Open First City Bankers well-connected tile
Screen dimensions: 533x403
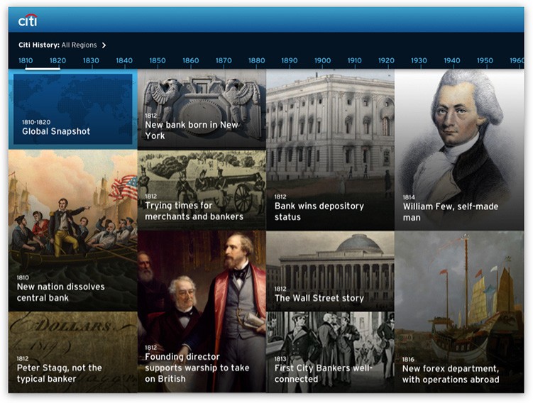[x=330, y=353]
